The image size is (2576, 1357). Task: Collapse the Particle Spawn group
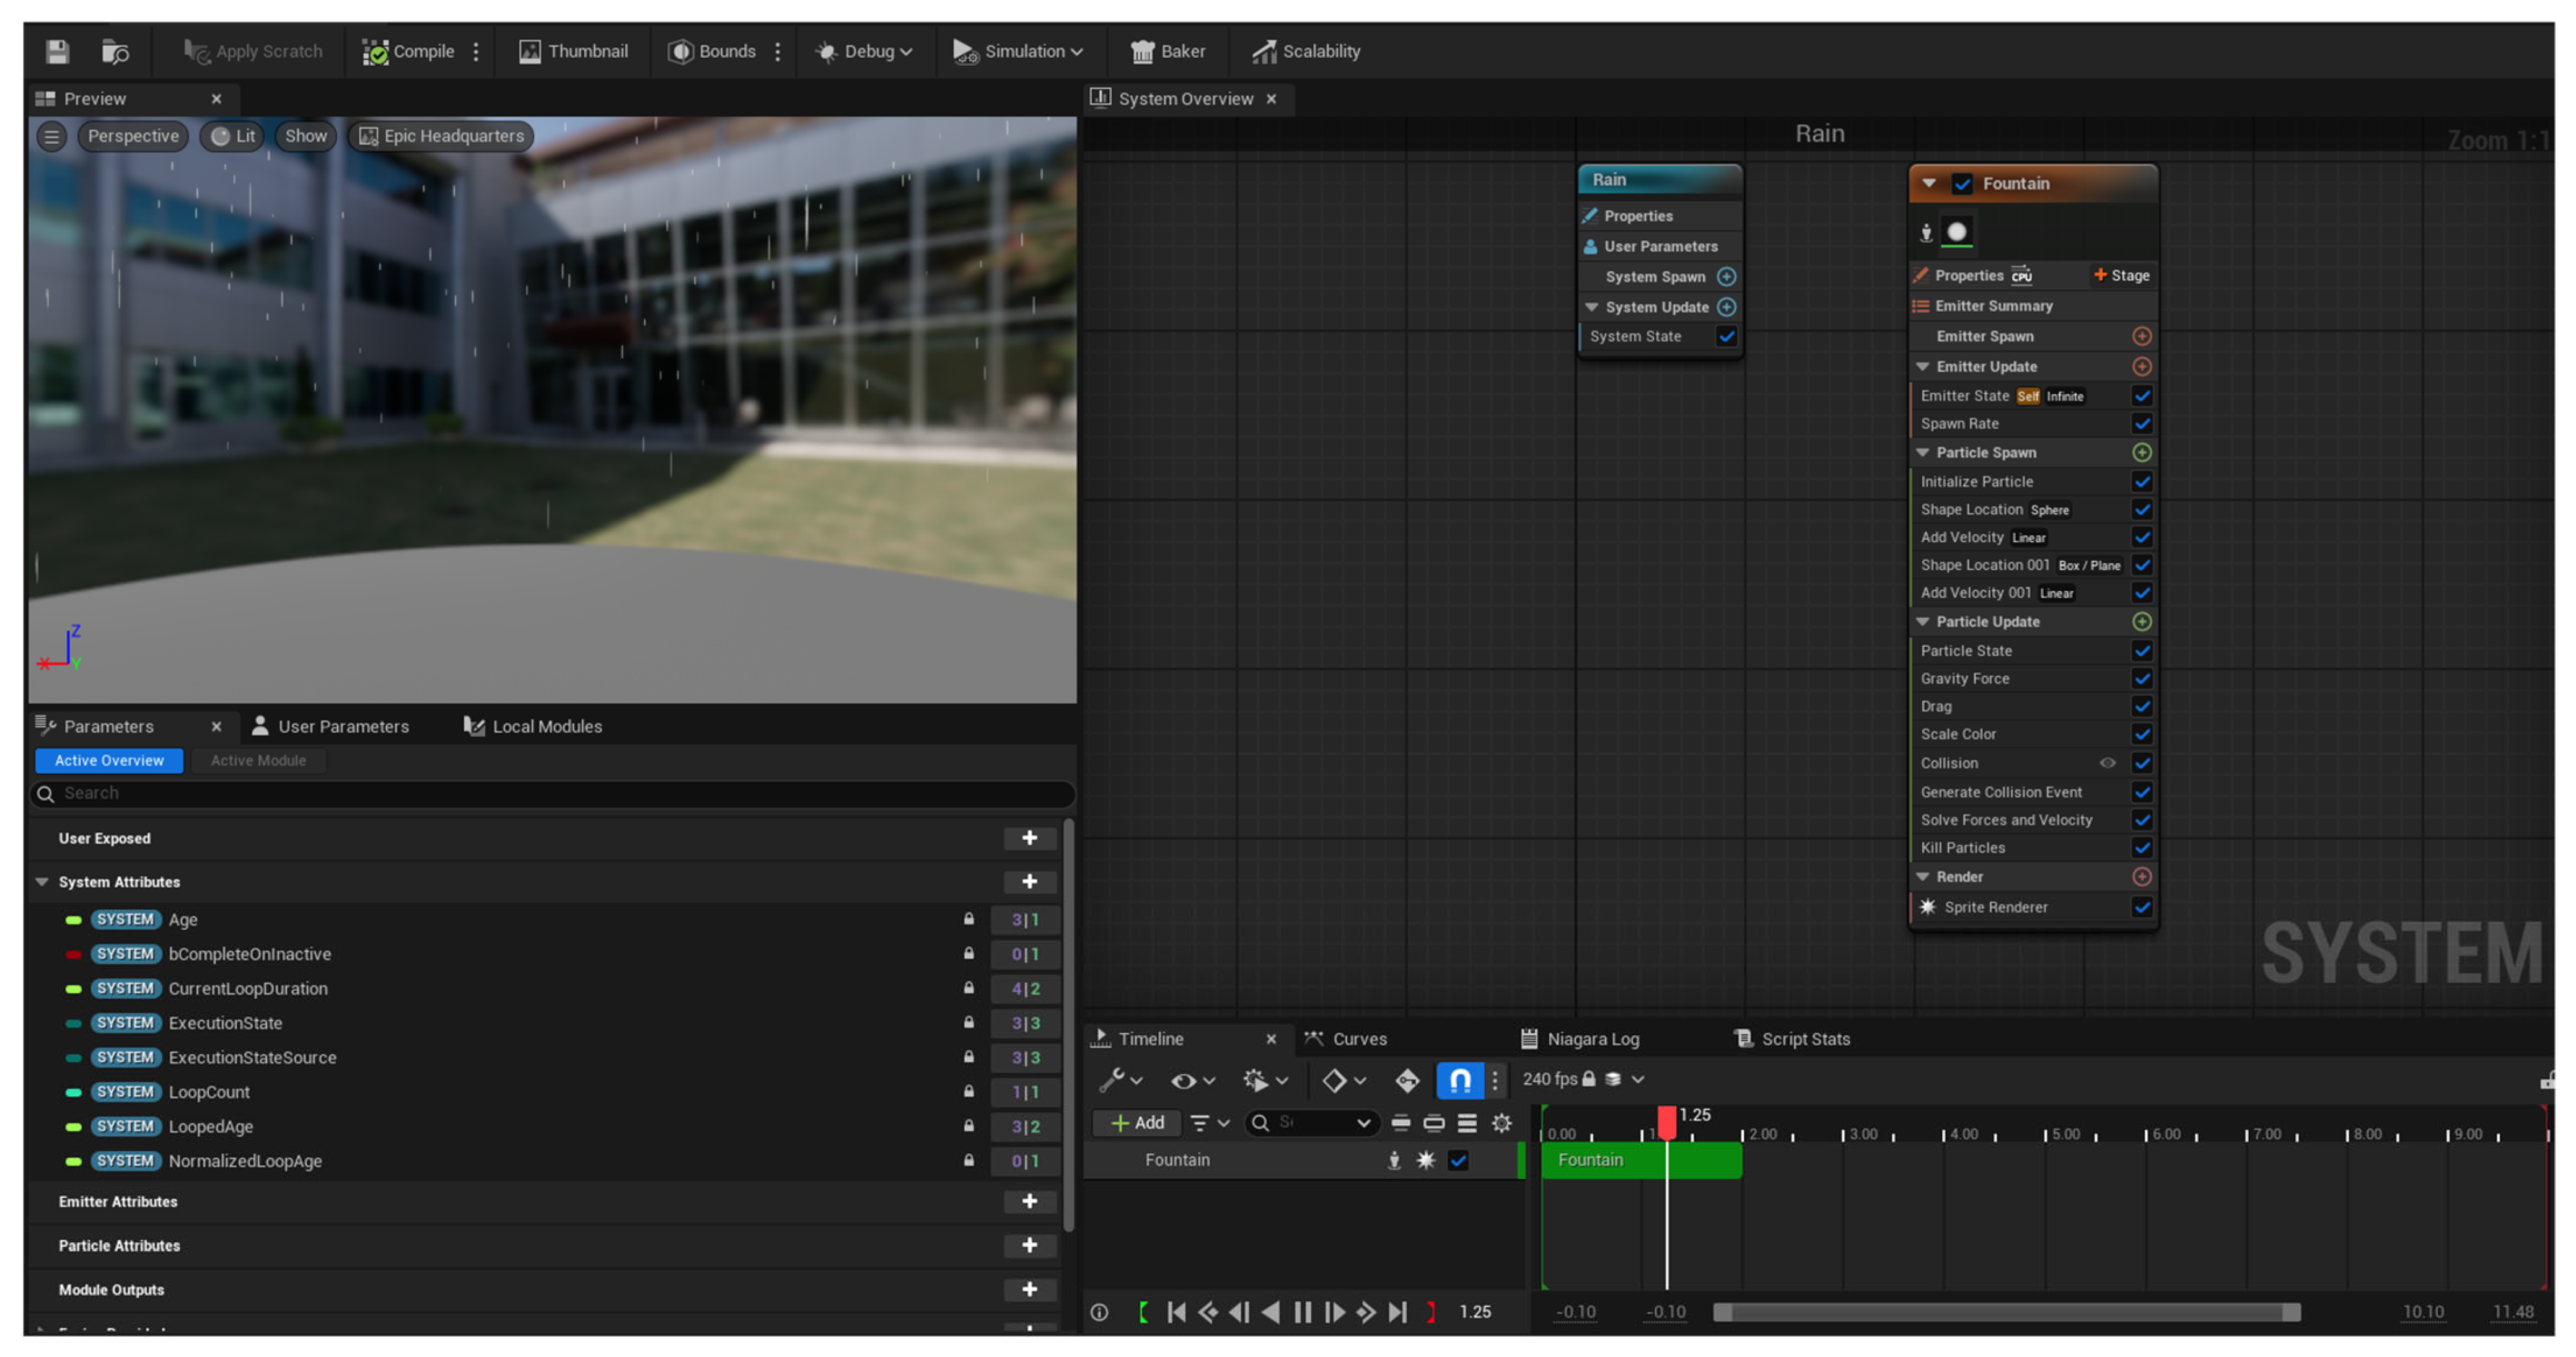1922,452
